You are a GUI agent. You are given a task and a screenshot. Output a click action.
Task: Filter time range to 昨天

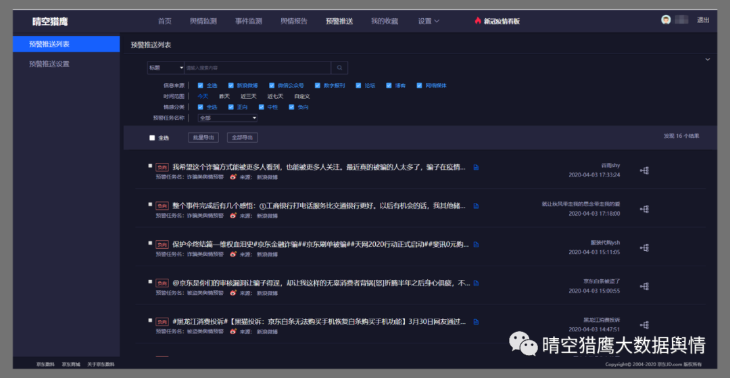(x=224, y=97)
